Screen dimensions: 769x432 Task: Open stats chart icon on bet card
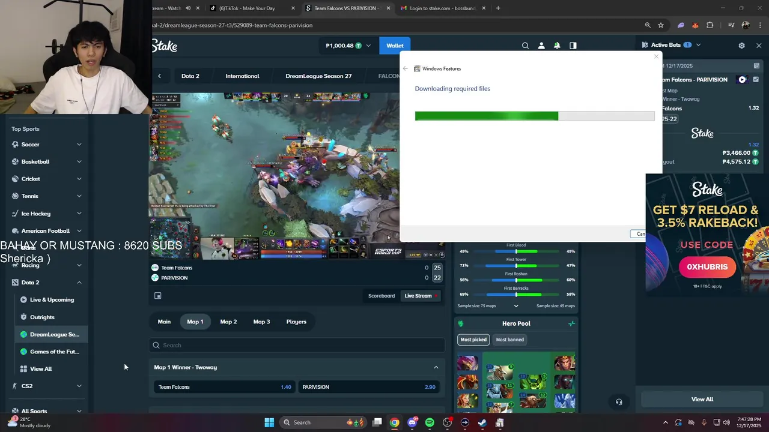point(755,79)
